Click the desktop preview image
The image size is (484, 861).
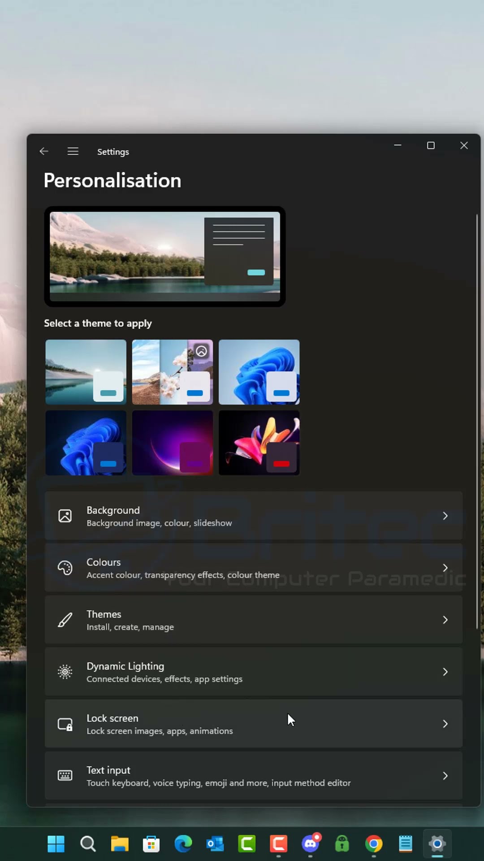[x=165, y=257]
